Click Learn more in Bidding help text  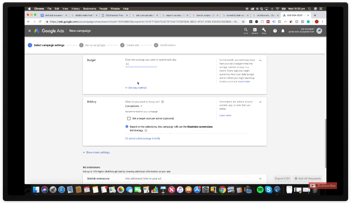pyautogui.click(x=225, y=115)
